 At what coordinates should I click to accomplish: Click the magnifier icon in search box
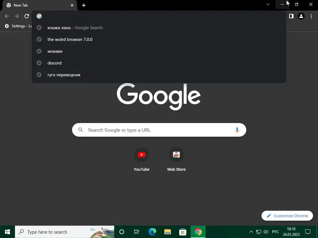[x=80, y=130]
